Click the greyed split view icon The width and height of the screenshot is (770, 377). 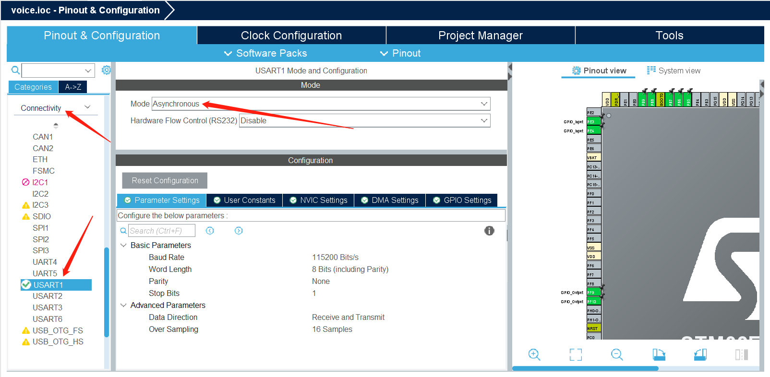pyautogui.click(x=742, y=354)
